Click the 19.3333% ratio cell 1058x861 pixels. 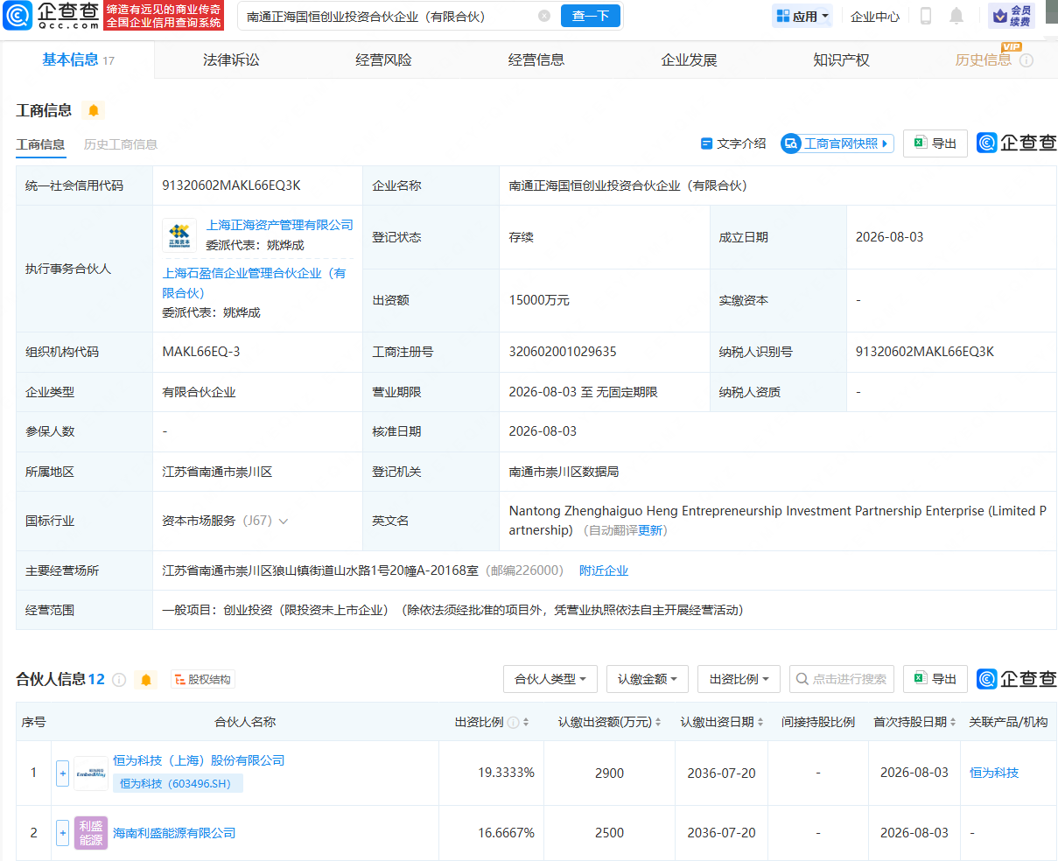(x=506, y=773)
